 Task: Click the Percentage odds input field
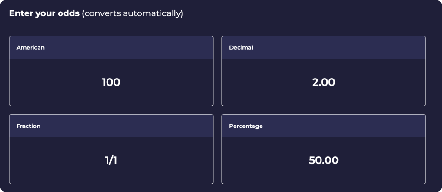click(323, 160)
